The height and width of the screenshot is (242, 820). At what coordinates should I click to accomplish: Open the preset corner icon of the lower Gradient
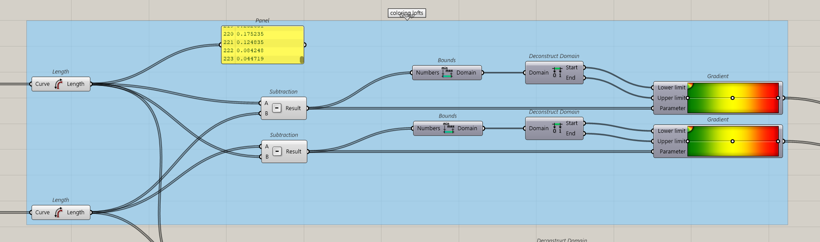click(690, 129)
